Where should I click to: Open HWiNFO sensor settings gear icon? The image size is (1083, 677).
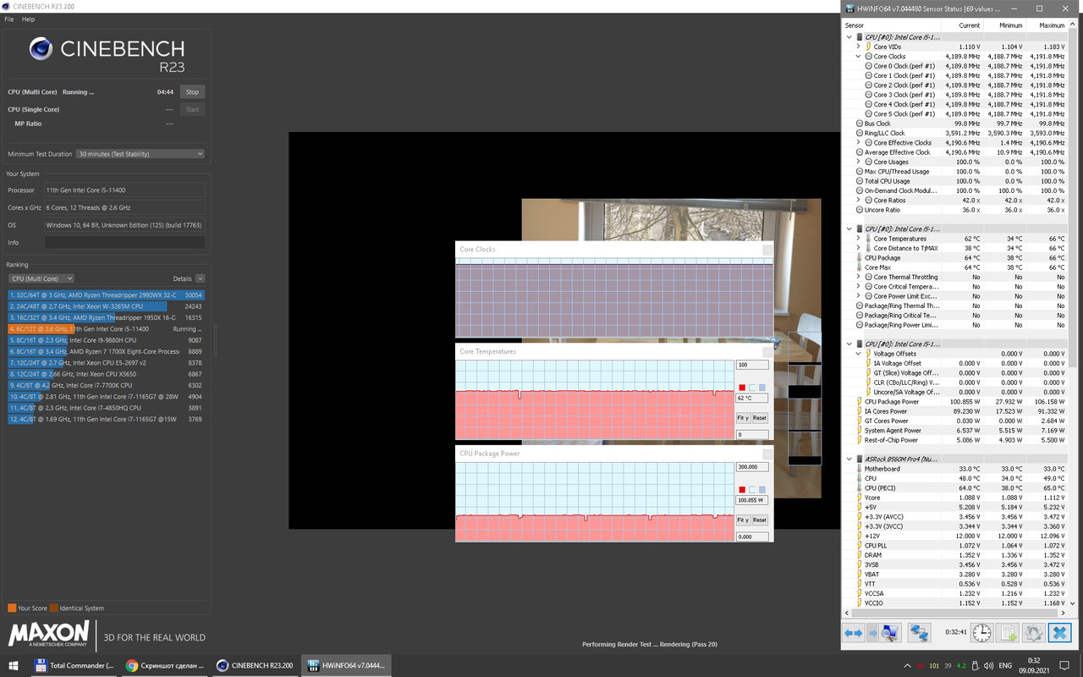(x=1033, y=632)
